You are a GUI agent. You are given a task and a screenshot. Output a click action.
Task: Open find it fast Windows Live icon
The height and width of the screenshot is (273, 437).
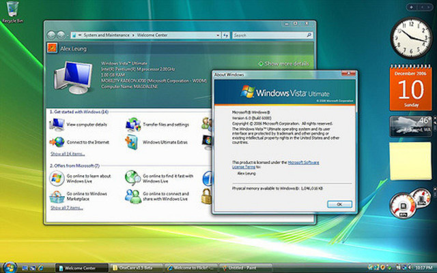coord(132,178)
